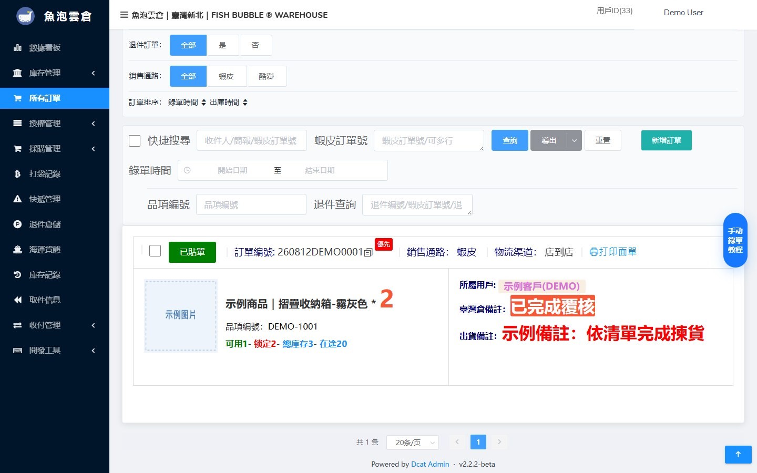Sort orders by 錄單時間
The image size is (757, 473).
coord(187,102)
